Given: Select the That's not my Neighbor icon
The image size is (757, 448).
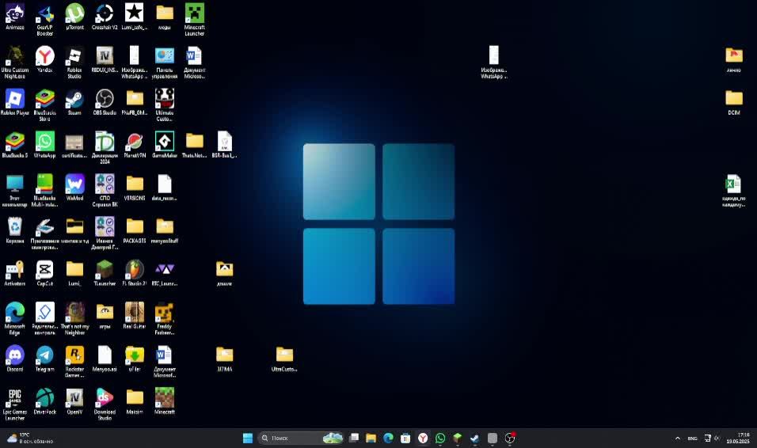Looking at the screenshot, I should point(75,319).
